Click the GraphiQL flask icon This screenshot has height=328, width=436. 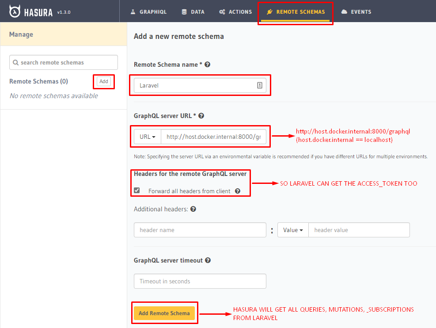click(133, 11)
